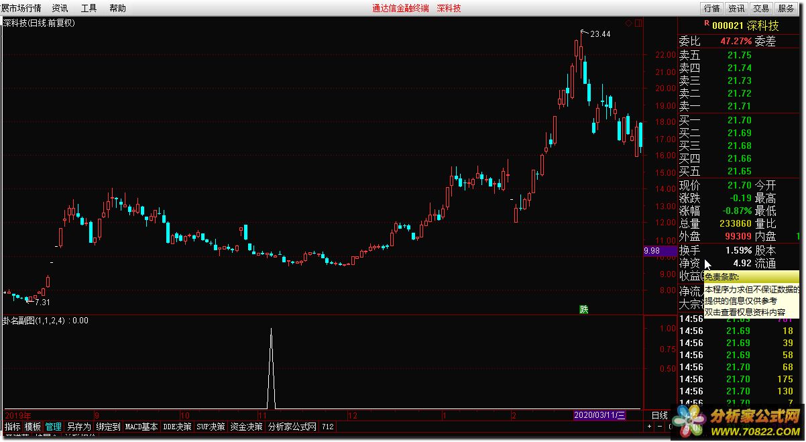
Task: Open the 分析家公式网 tab
Action: pyautogui.click(x=292, y=427)
